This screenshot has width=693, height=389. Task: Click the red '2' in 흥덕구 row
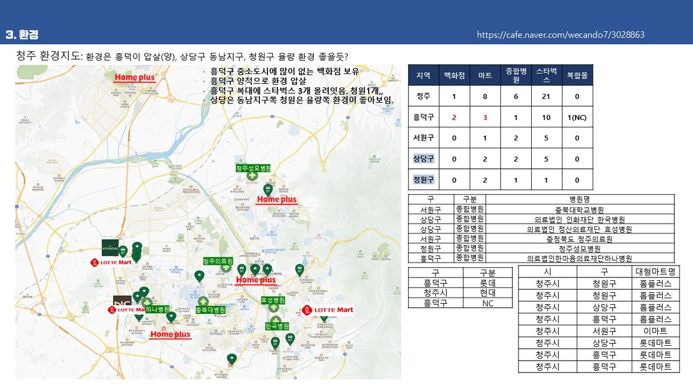click(454, 117)
